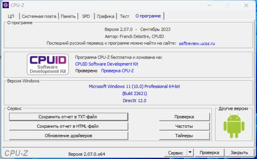257x159 pixels.
Task: Switch to the Системная плата tab
Action: pos(39,16)
